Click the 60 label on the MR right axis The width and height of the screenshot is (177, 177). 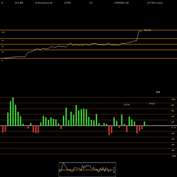173,111
